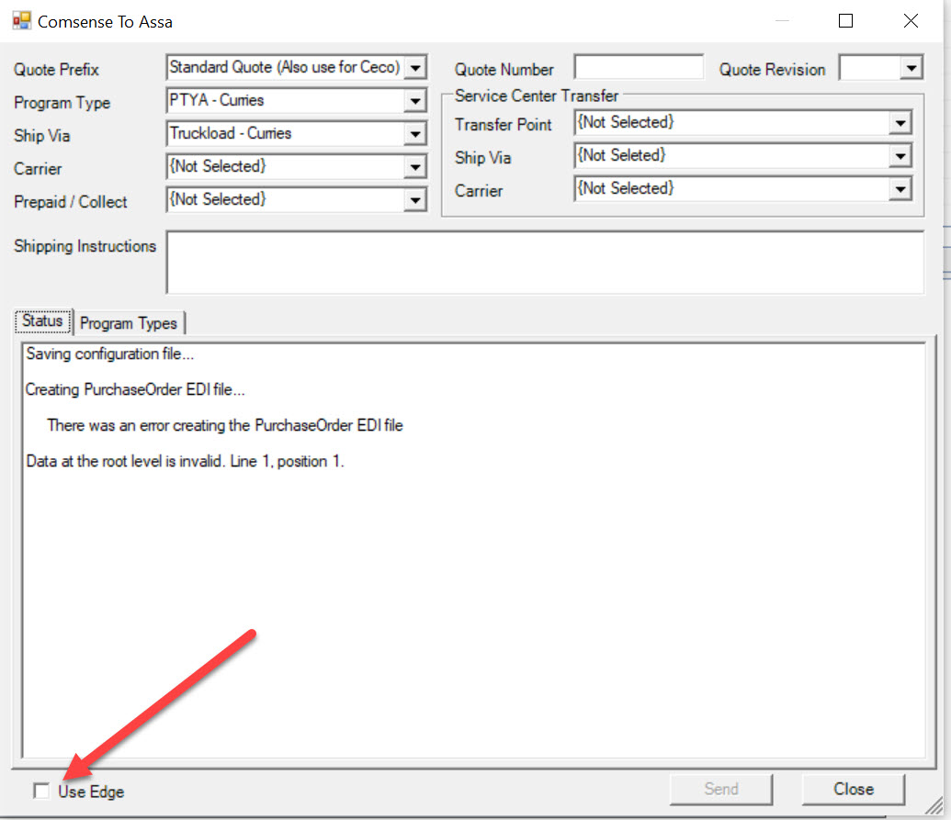Click the Quote Number label

[504, 70]
